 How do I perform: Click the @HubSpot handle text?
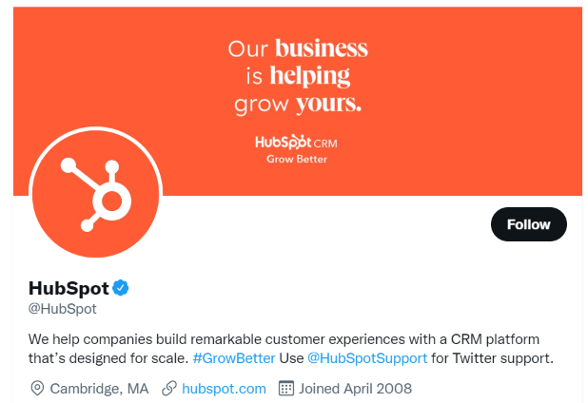pyautogui.click(x=63, y=309)
